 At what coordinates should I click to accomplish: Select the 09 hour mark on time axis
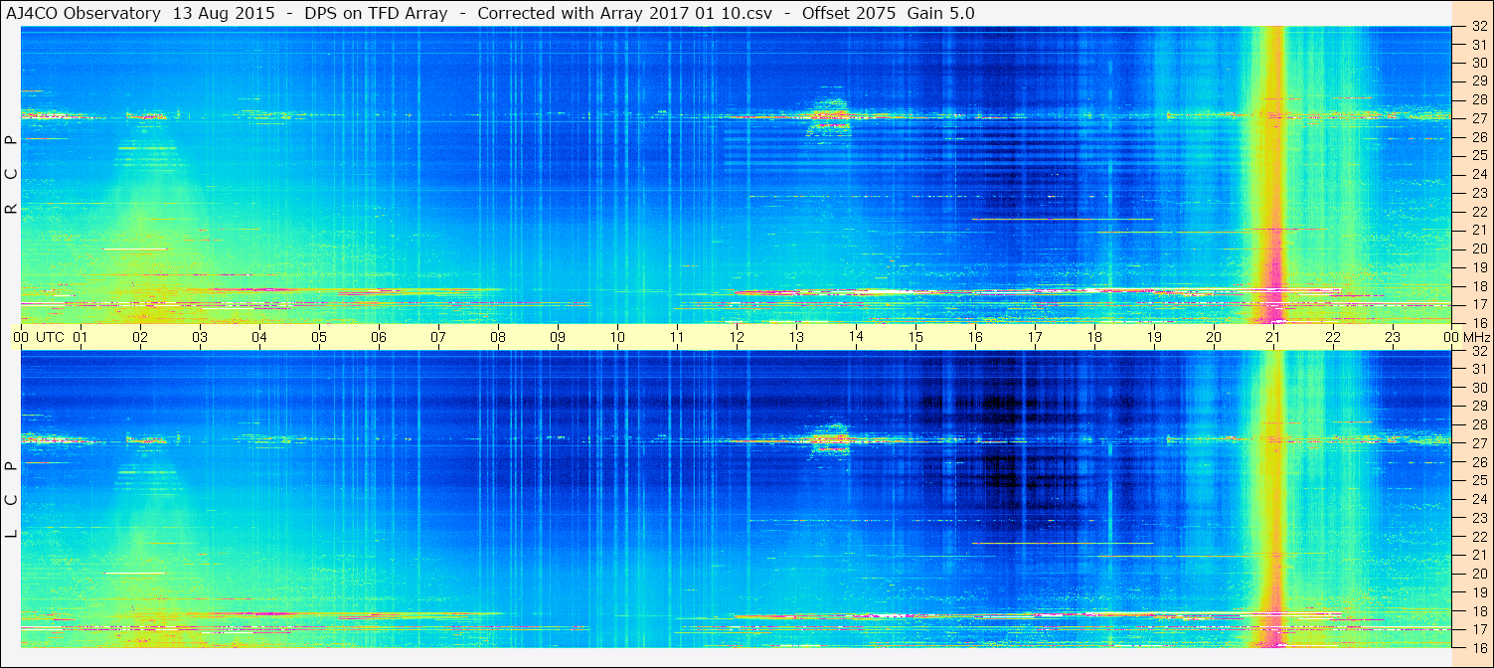click(558, 337)
